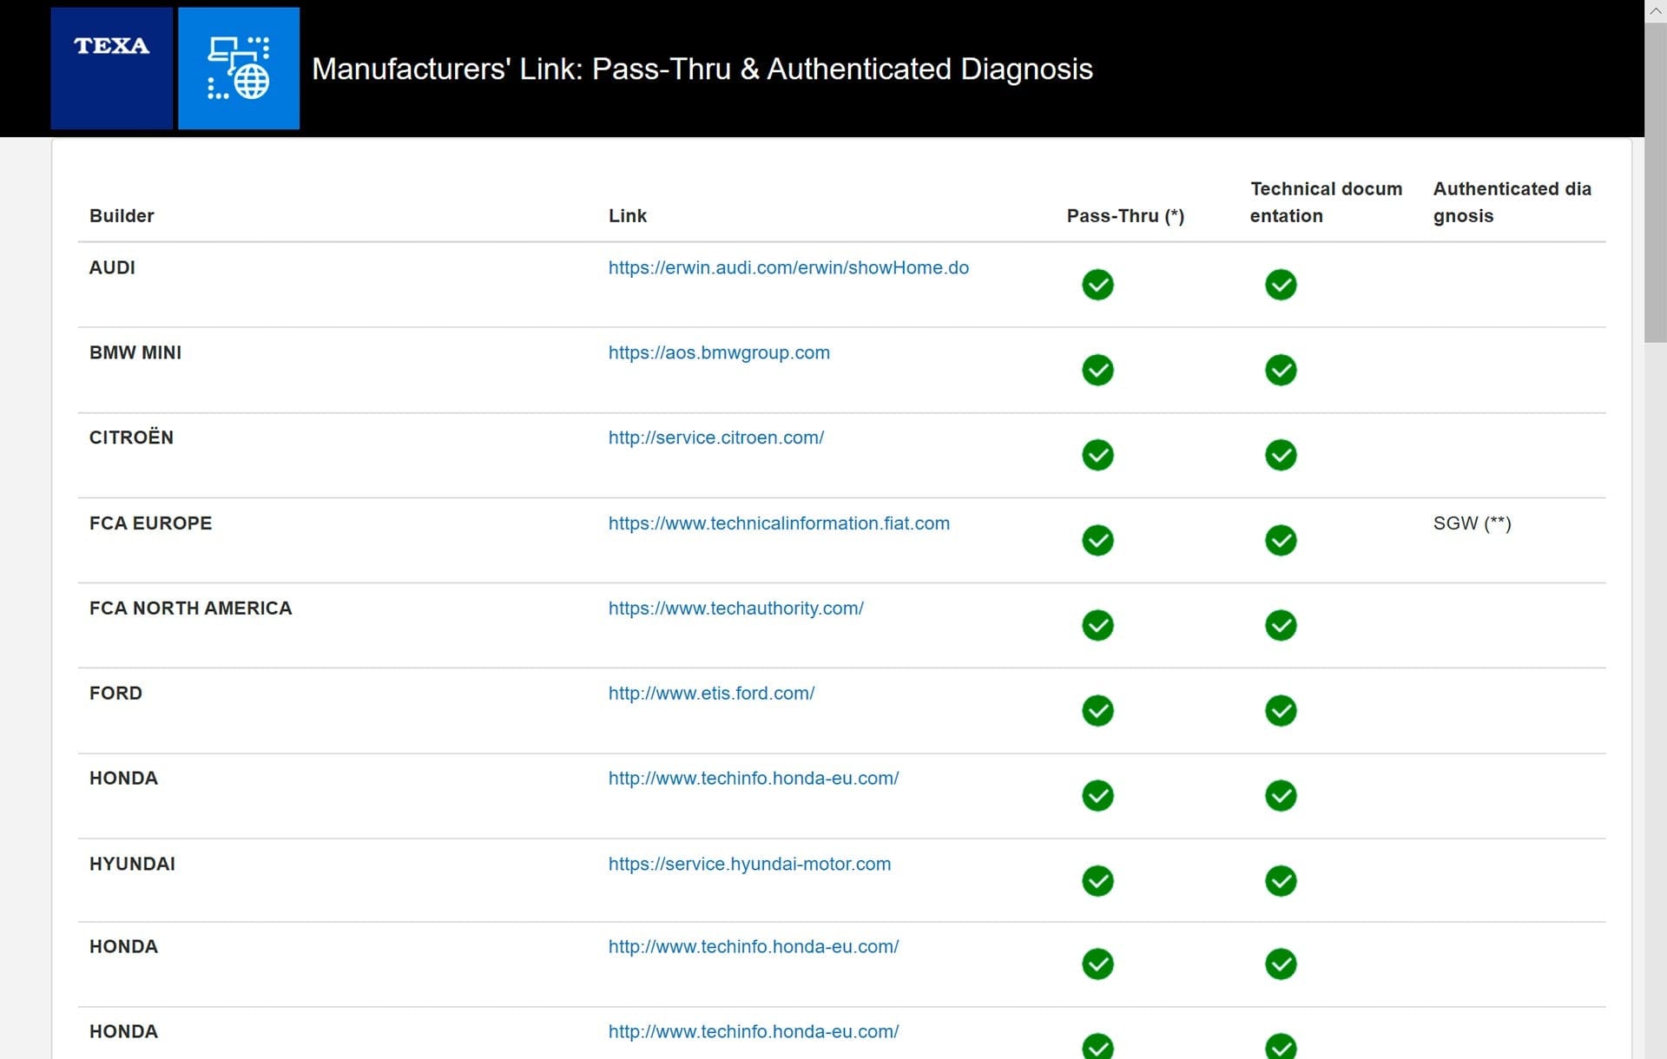This screenshot has width=1667, height=1059.
Task: Open the Pass-Thru column header
Action: tap(1125, 216)
